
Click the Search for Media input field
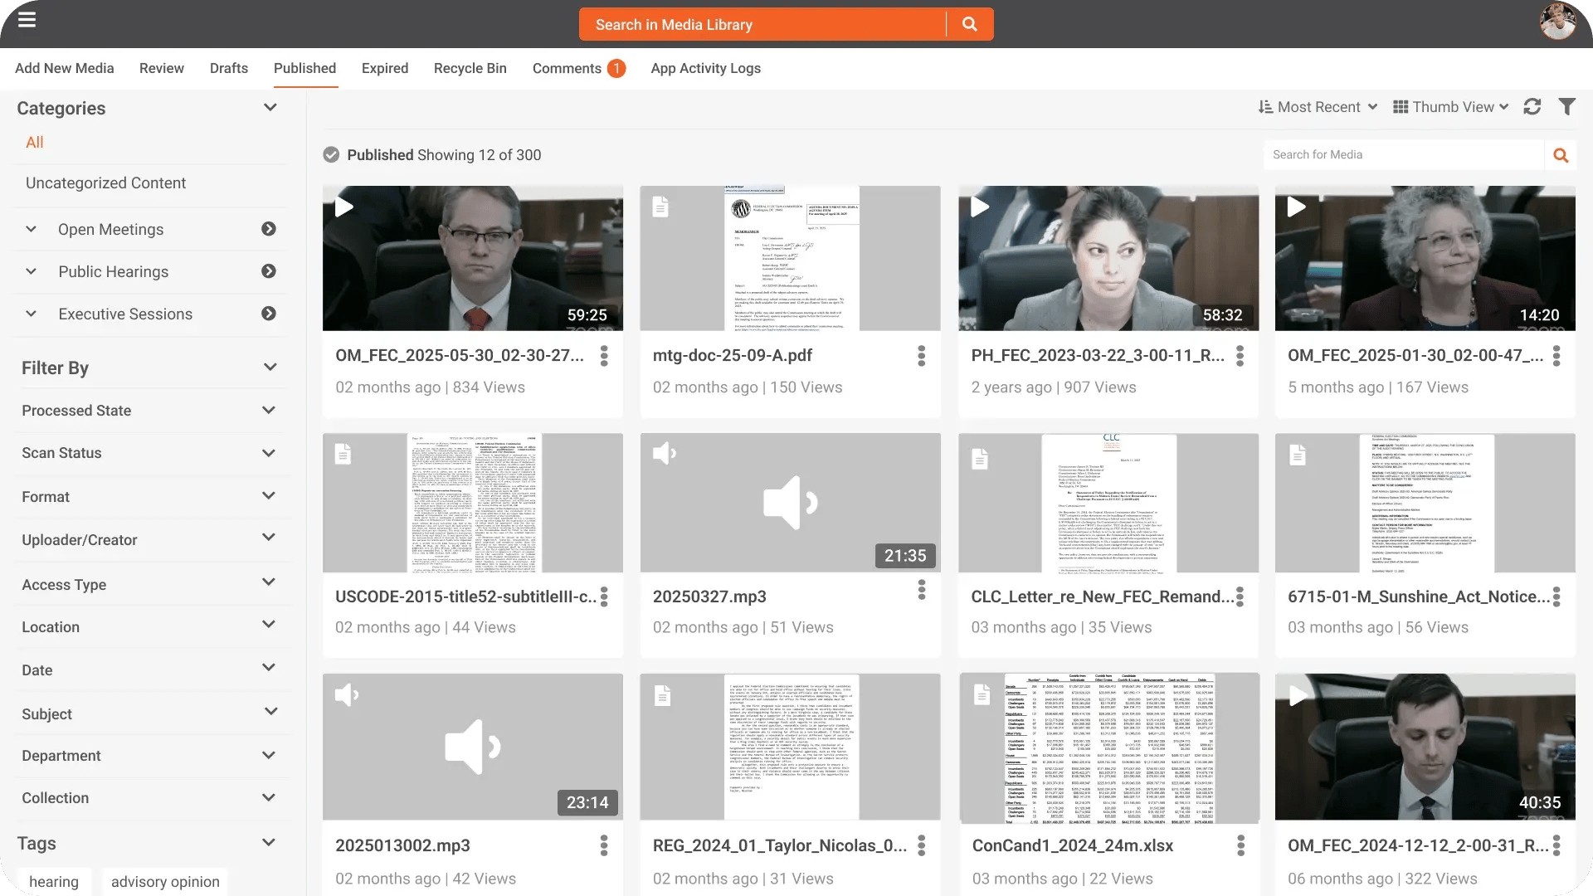click(x=1402, y=155)
